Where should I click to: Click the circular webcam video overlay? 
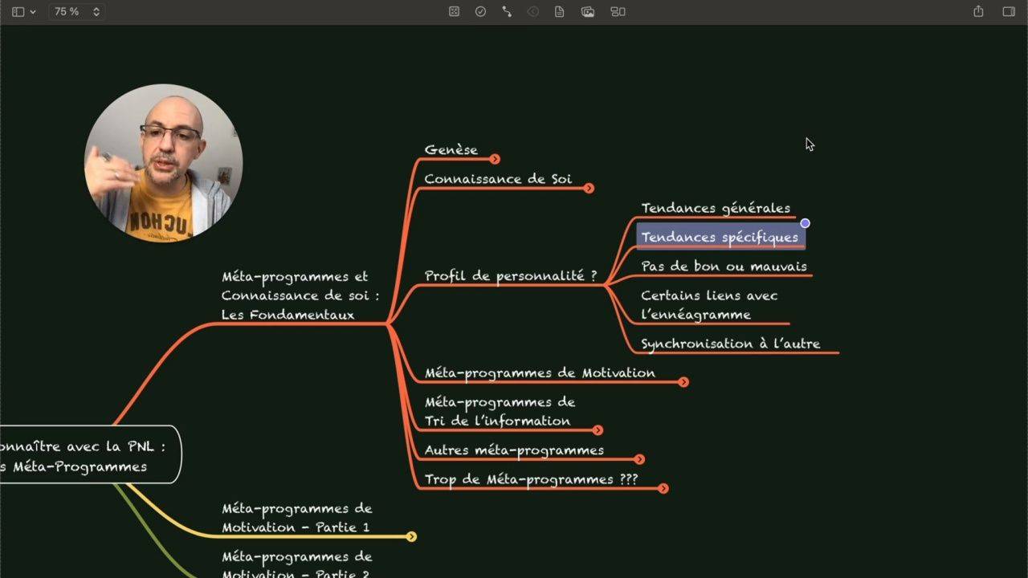[164, 163]
